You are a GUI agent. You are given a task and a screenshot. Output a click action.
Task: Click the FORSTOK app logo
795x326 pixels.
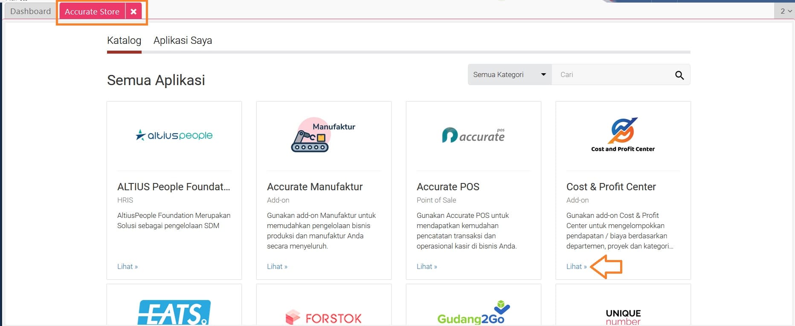[323, 317]
